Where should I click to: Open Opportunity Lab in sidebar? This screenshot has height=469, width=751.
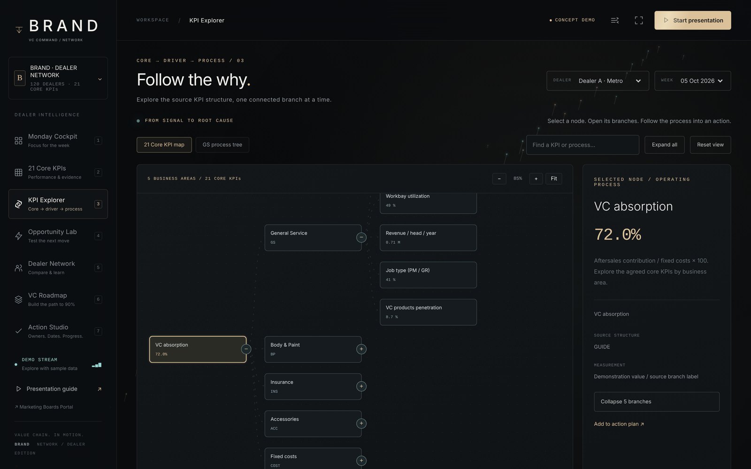58,235
